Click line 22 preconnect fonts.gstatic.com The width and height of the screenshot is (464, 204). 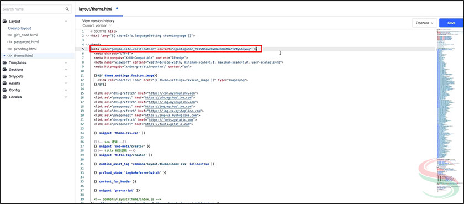(x=144, y=124)
